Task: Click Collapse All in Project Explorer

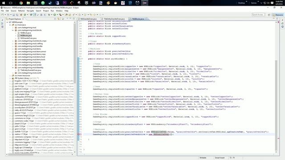Action: [55, 19]
